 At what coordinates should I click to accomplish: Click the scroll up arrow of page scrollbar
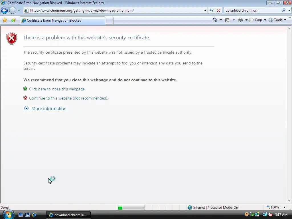tap(289, 29)
